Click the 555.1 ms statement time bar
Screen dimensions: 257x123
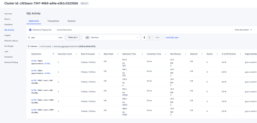click(x=125, y=95)
